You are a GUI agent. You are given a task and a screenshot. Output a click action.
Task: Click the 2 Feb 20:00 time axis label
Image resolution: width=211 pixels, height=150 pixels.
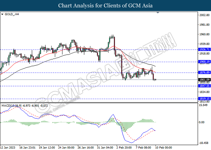(124, 148)
